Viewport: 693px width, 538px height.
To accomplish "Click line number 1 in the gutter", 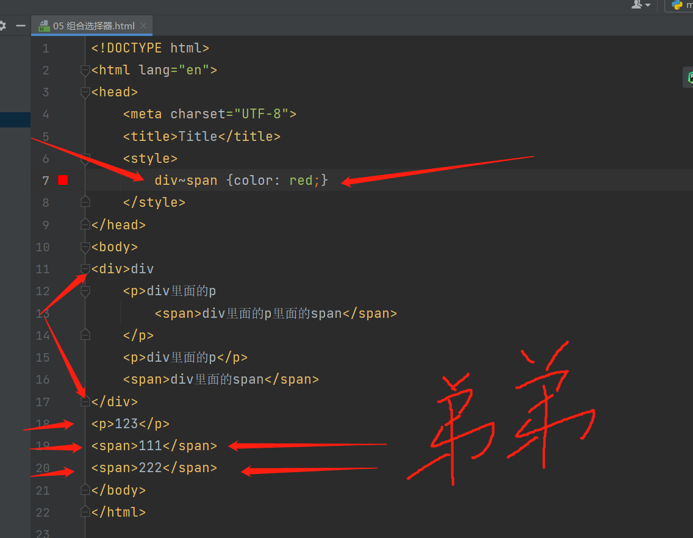I will [x=46, y=48].
